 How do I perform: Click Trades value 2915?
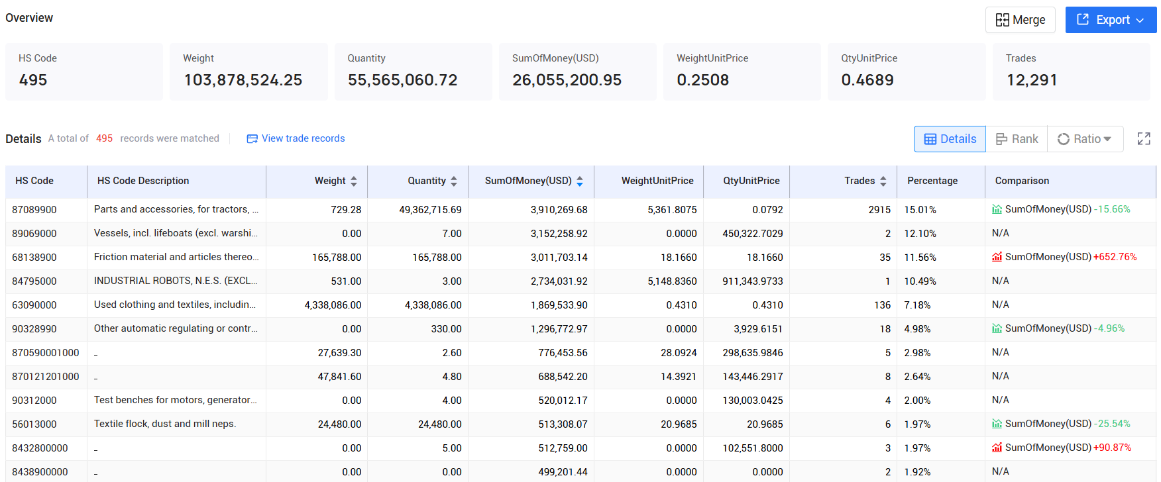(879, 210)
